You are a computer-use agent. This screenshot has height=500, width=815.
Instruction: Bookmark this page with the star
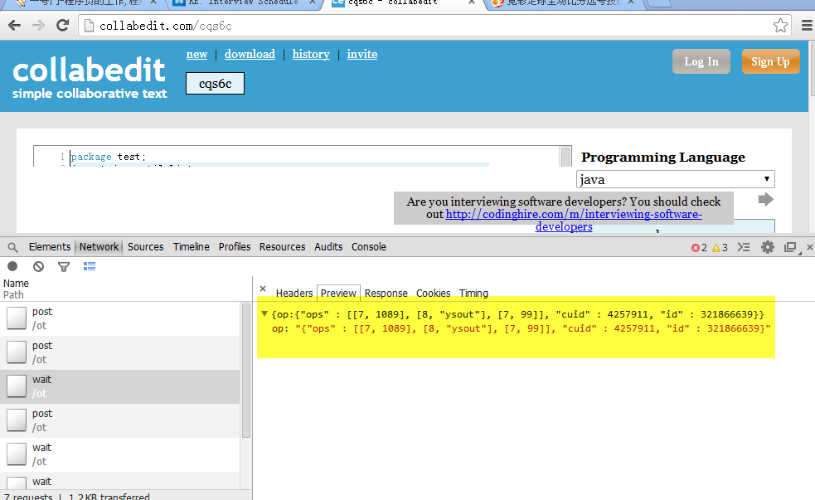(x=780, y=26)
